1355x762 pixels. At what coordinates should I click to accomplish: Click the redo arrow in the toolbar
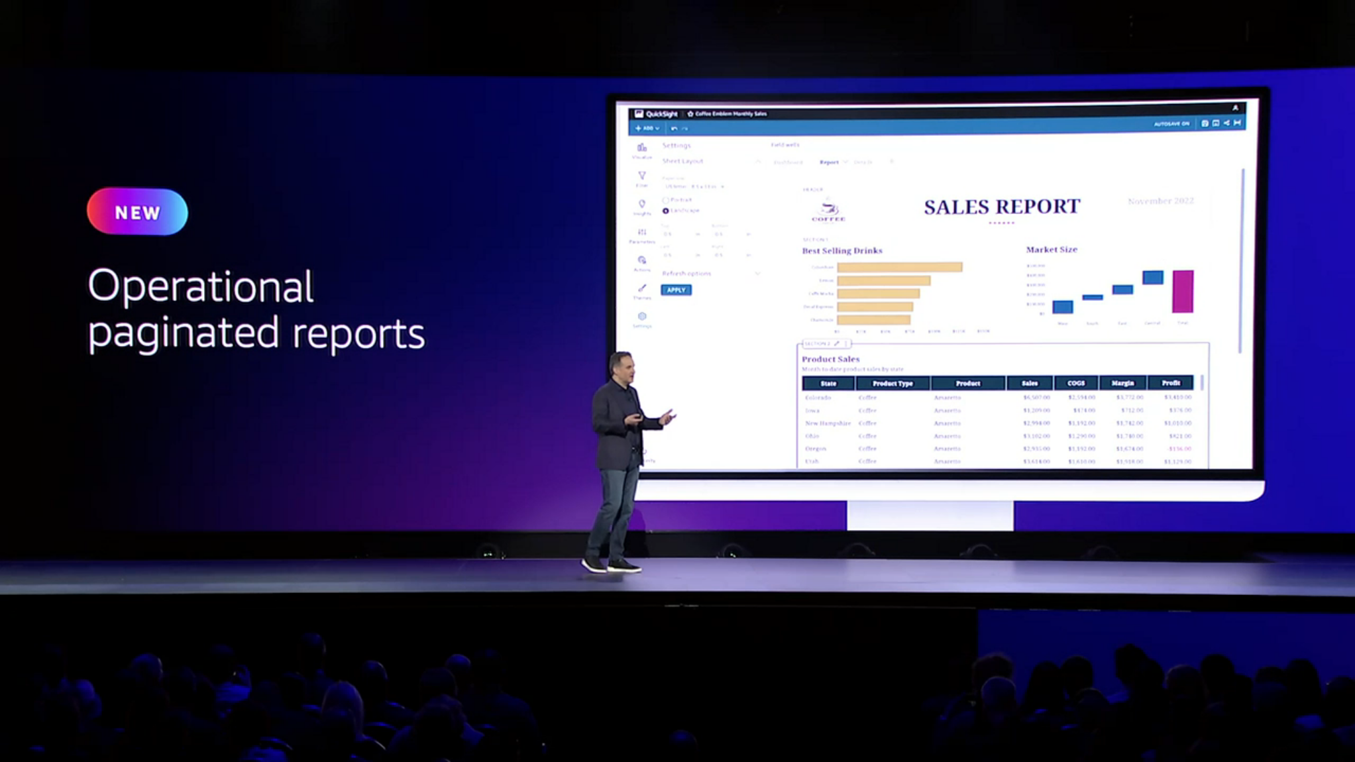[x=684, y=129]
